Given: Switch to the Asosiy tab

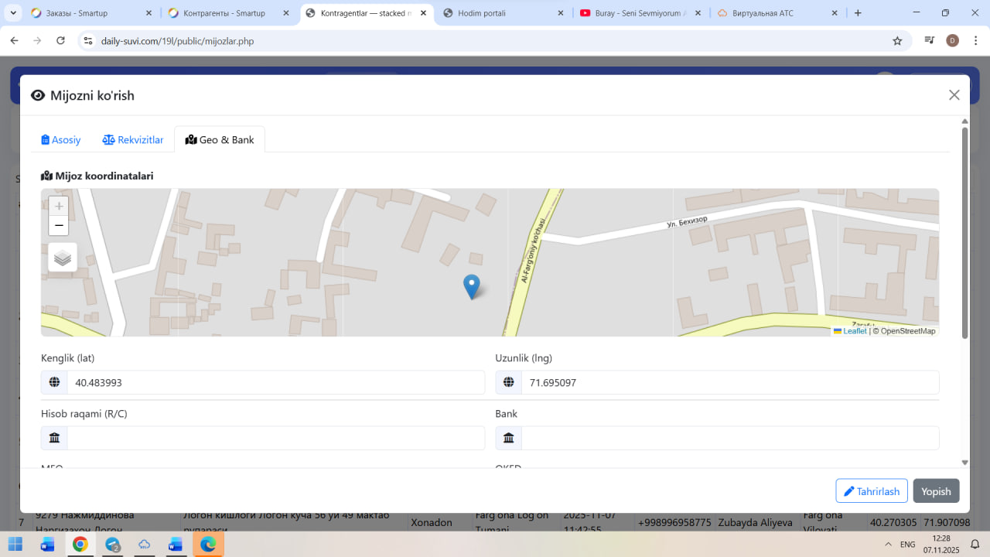Looking at the screenshot, I should (61, 140).
